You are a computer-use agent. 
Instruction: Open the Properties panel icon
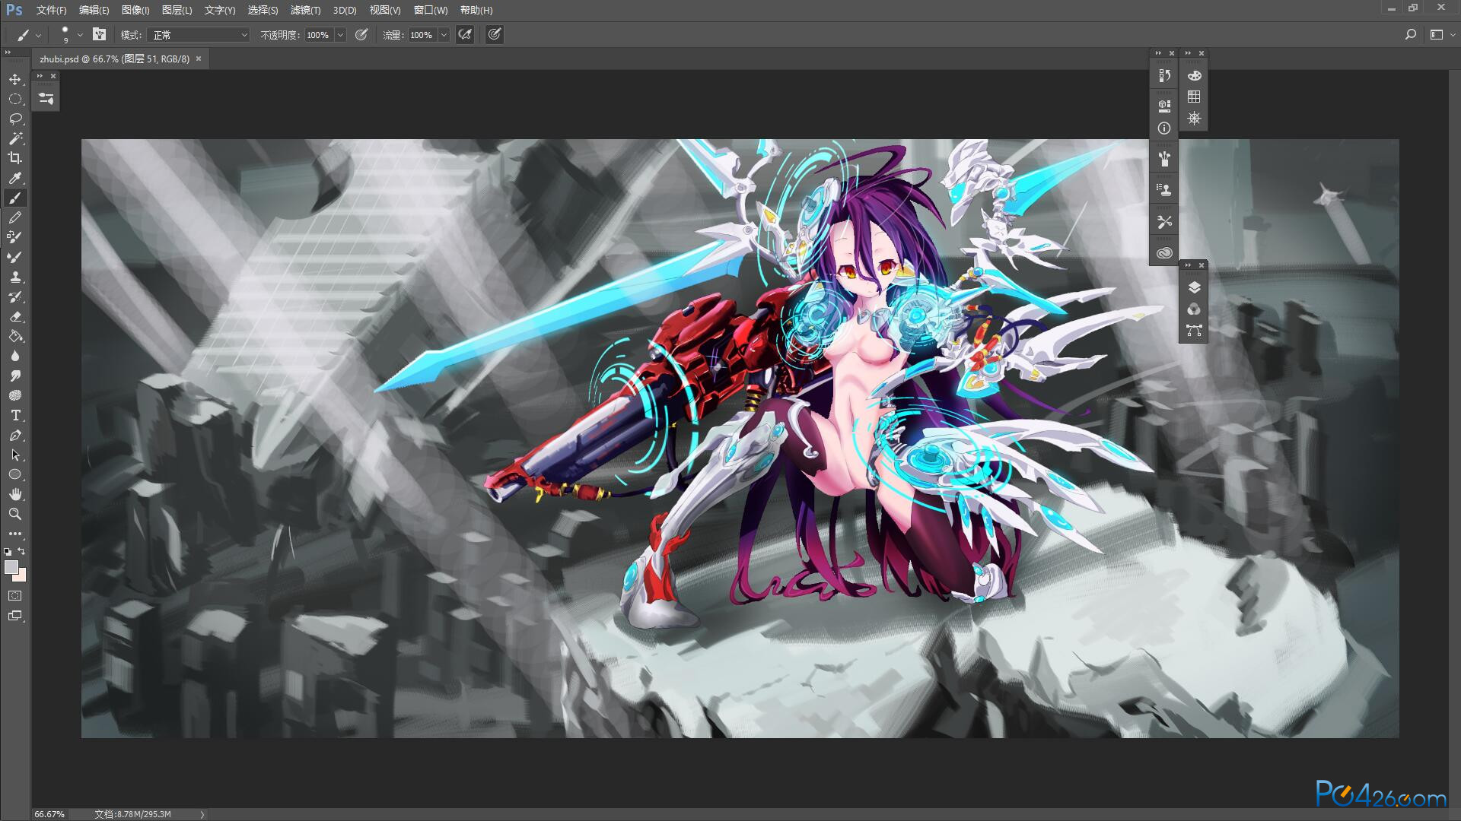click(x=1164, y=106)
